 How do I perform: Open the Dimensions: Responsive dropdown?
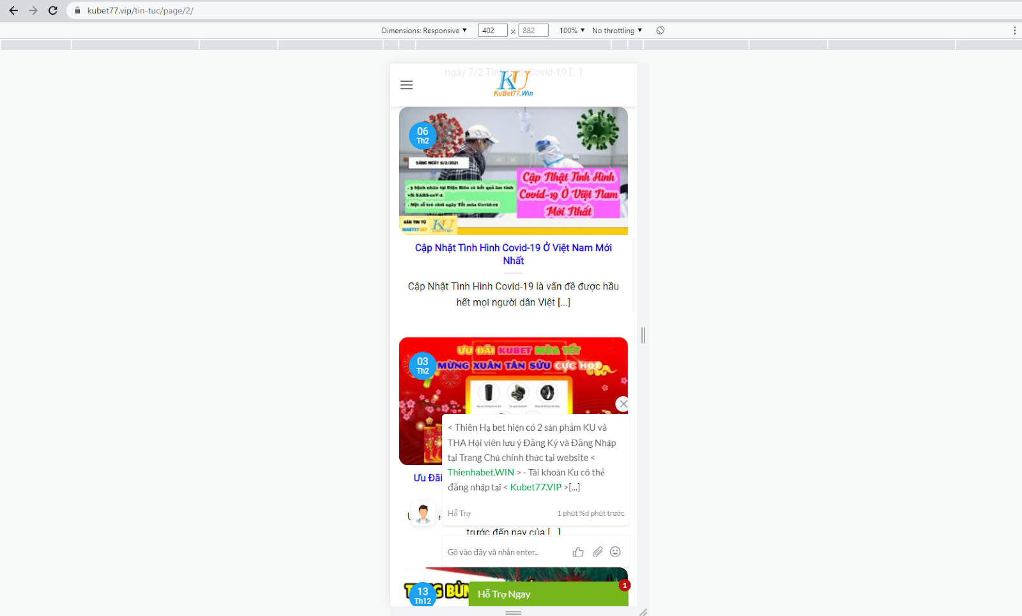(424, 31)
